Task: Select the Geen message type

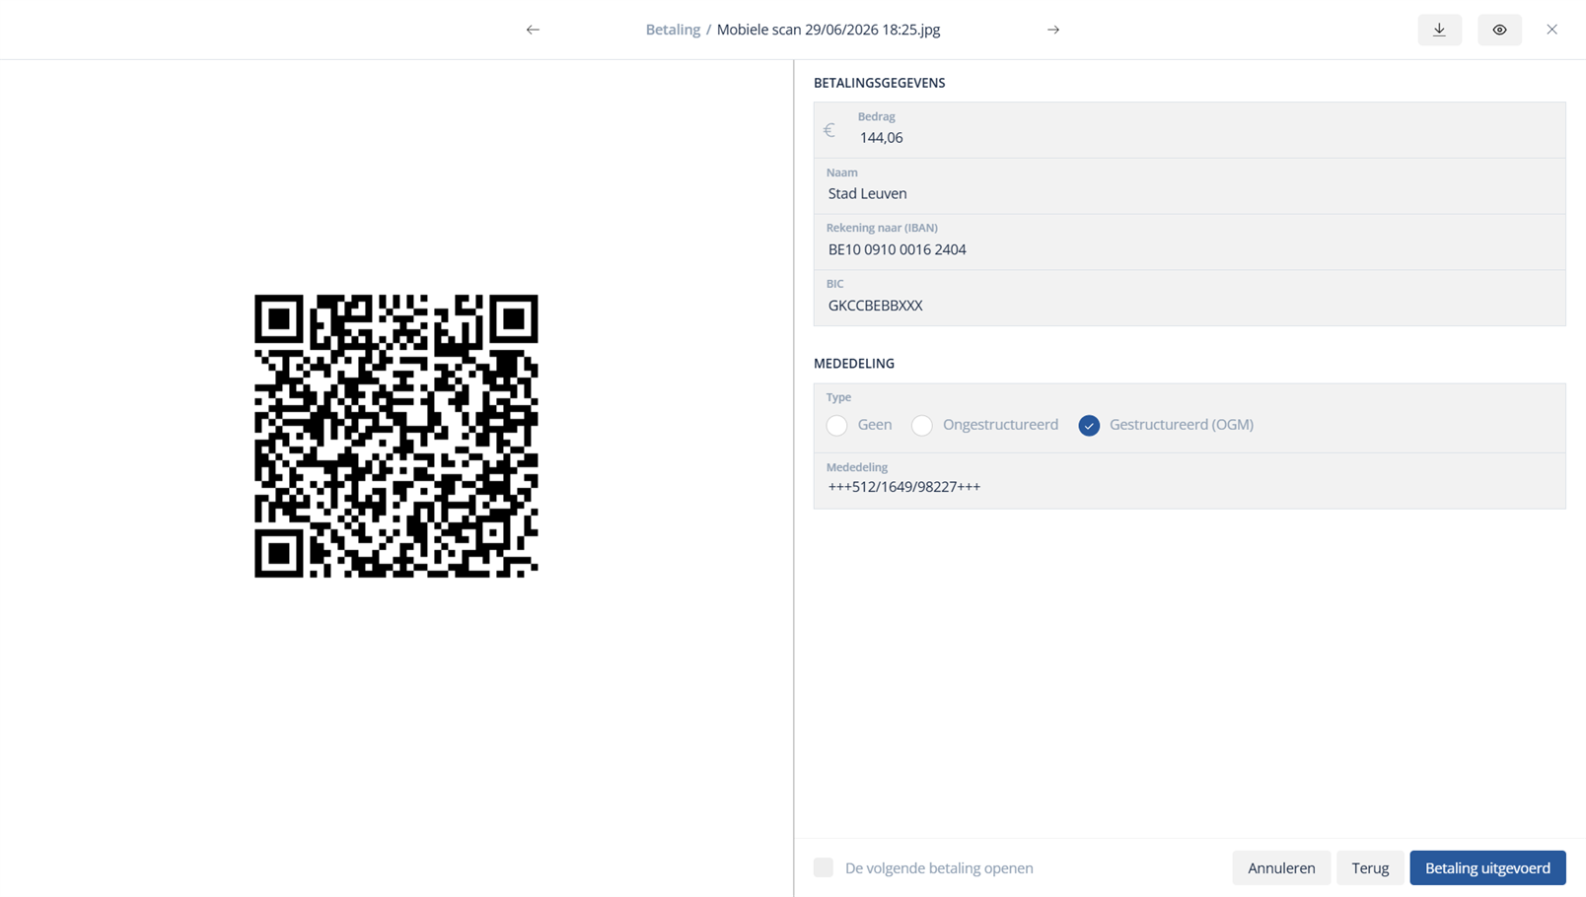Action: click(837, 425)
